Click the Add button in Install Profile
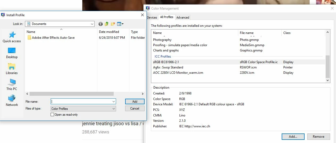 click(x=135, y=101)
